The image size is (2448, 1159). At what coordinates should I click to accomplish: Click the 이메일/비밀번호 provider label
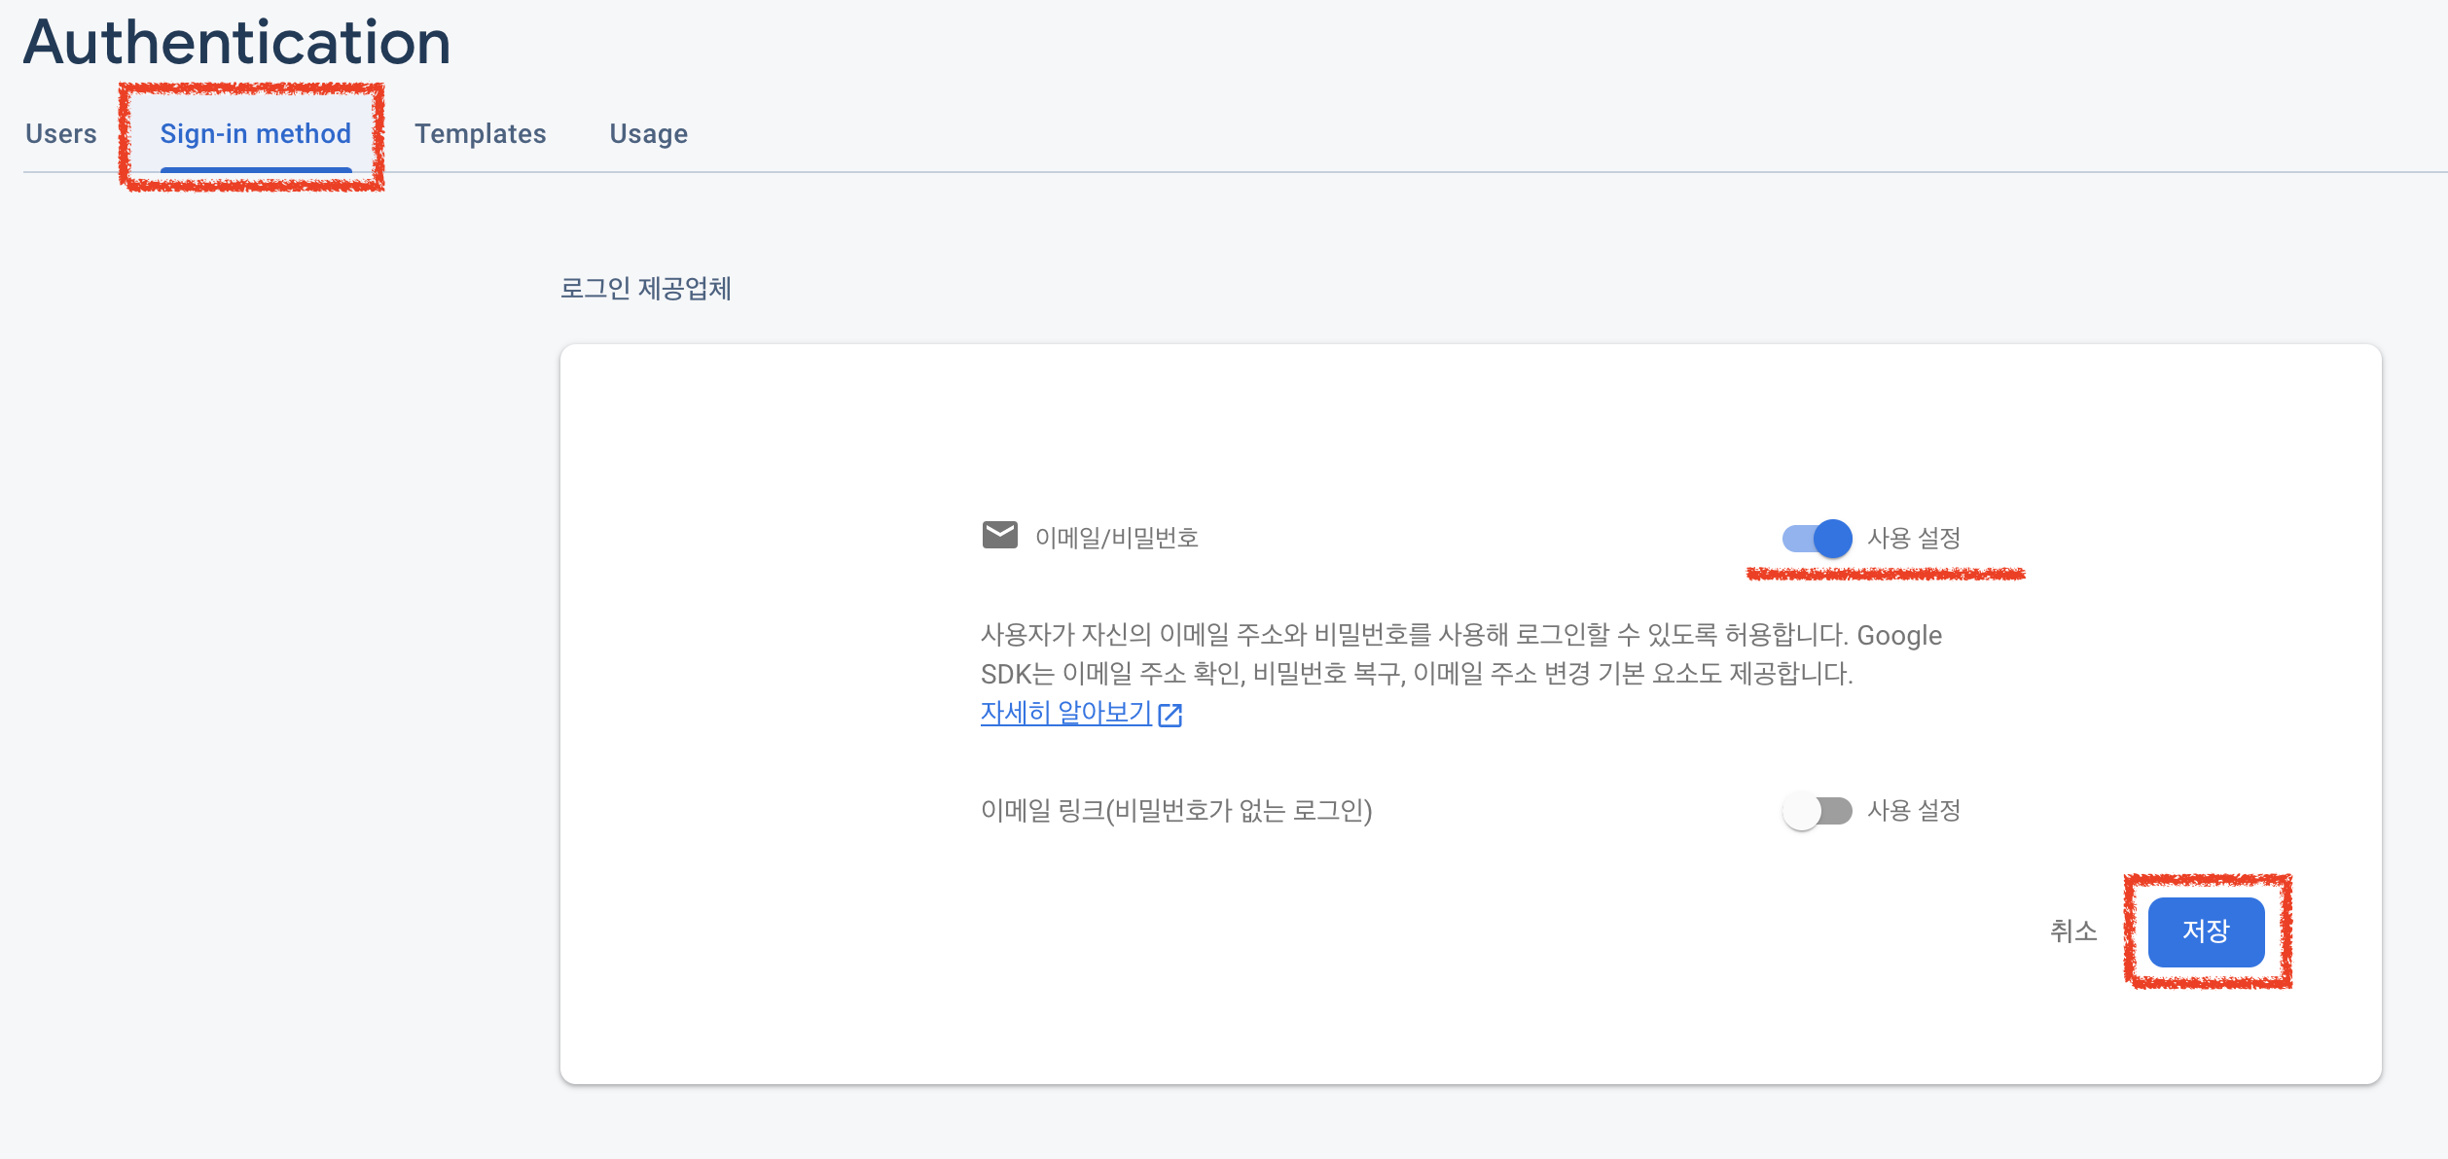tap(1116, 539)
